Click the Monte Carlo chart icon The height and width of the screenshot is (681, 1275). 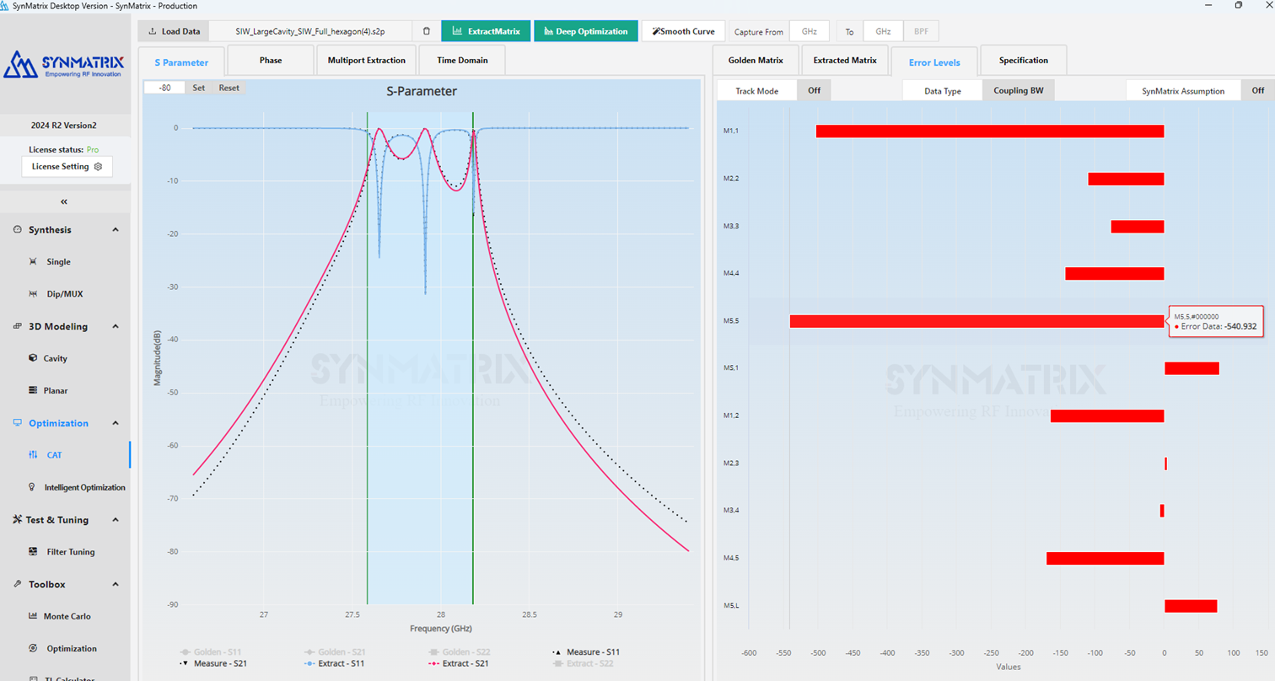[33, 616]
